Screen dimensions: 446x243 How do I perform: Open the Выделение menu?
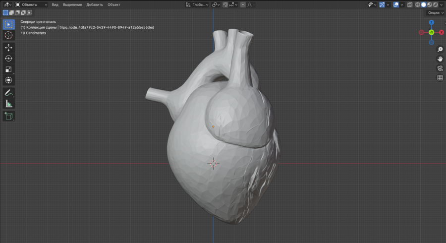click(72, 4)
